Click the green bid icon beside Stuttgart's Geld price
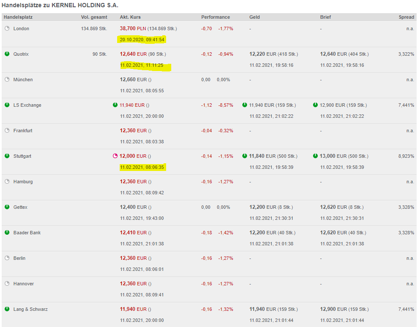 (244, 156)
